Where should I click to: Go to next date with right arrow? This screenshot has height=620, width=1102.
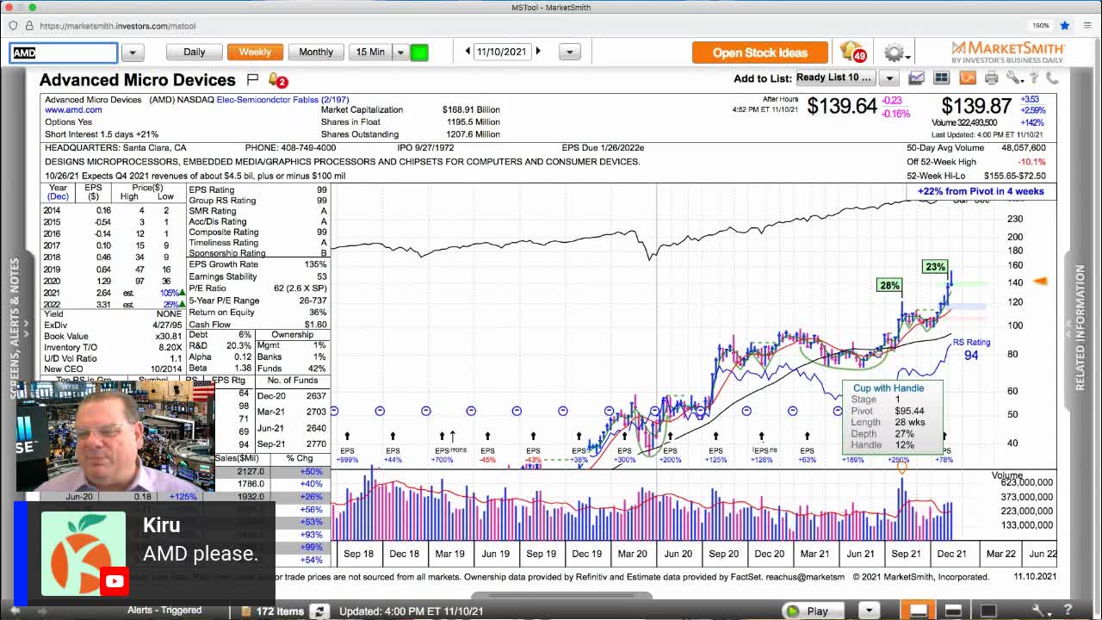[x=538, y=52]
